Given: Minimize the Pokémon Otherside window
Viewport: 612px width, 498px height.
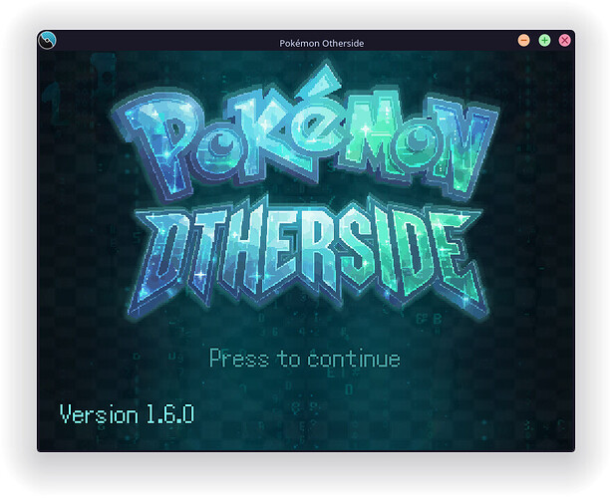Looking at the screenshot, I should point(524,40).
